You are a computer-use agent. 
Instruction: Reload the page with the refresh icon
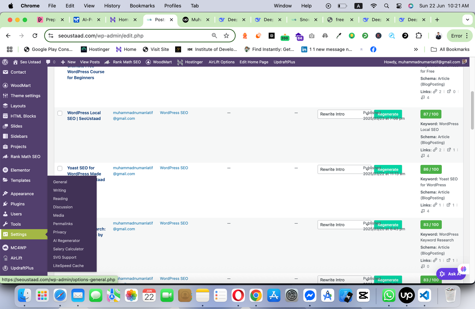[35, 36]
